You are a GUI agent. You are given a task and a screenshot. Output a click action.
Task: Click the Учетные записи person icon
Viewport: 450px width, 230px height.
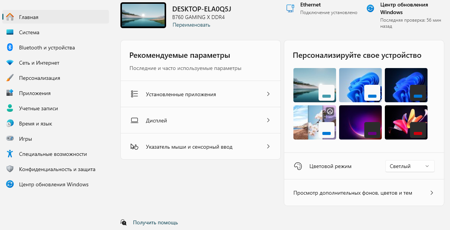10,108
